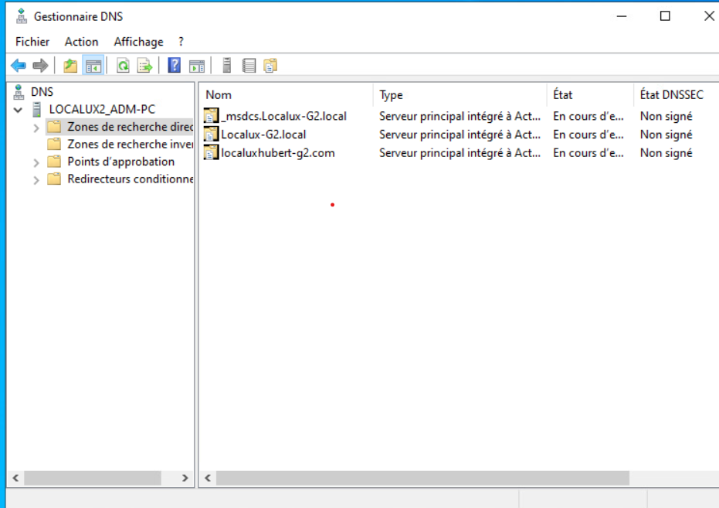
Task: Expand the Zones de recherche directes node
Action: tap(36, 128)
